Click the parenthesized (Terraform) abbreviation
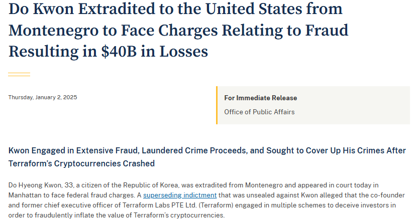This screenshot has height=220, width=414. pos(216,205)
